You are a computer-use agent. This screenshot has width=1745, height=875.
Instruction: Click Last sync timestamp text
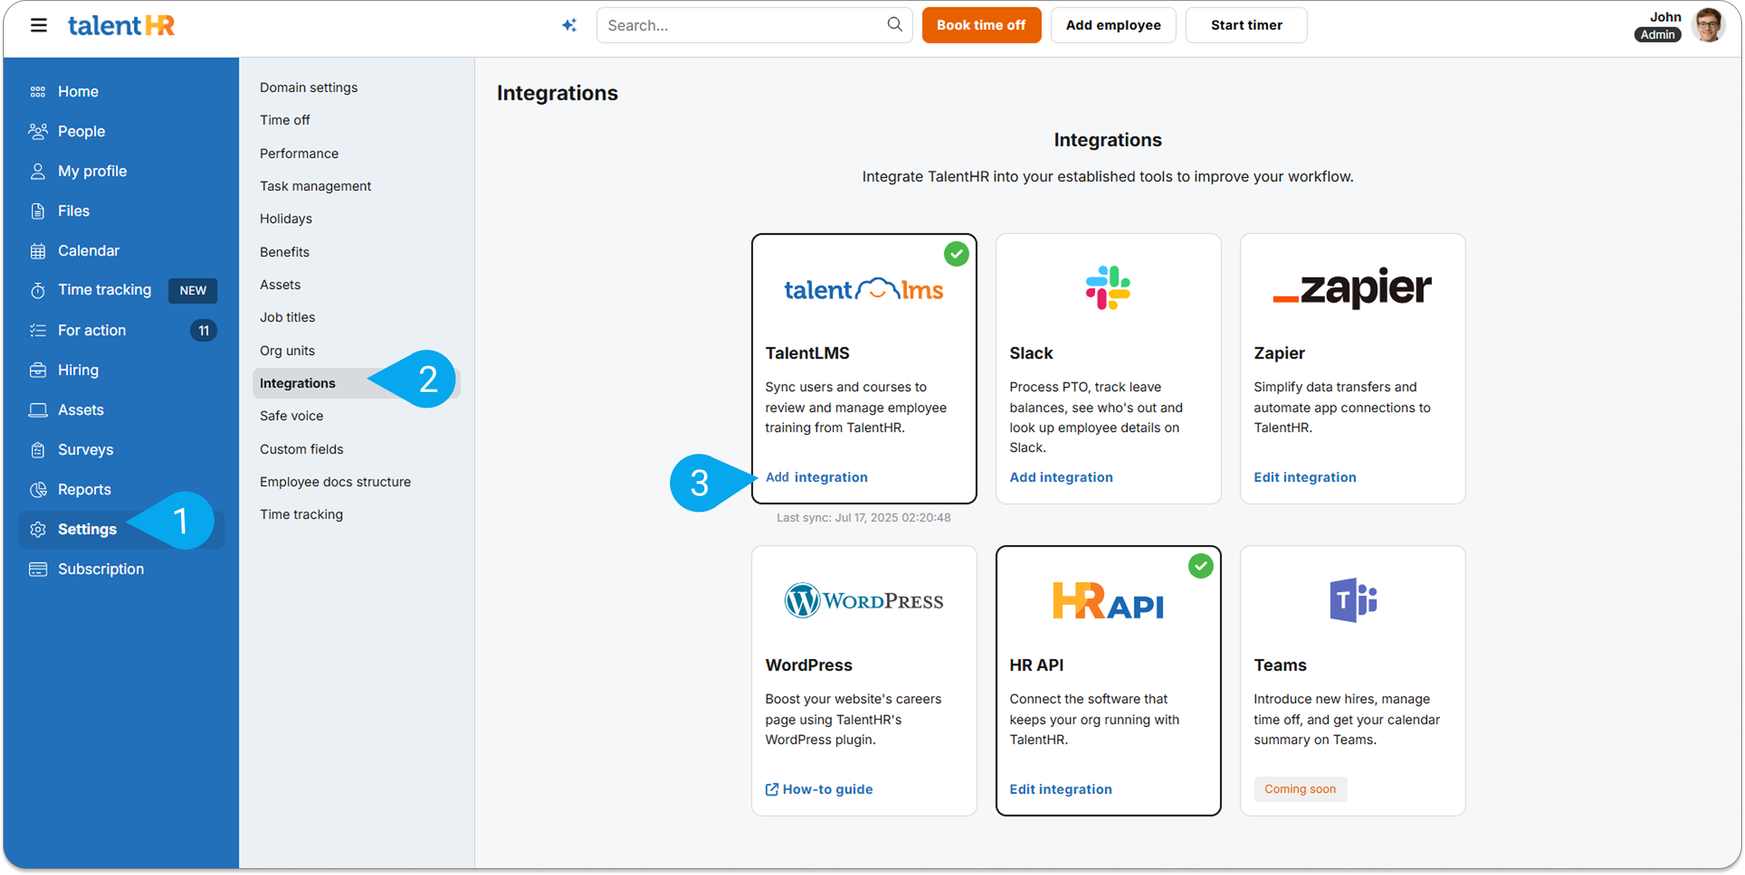click(x=863, y=517)
